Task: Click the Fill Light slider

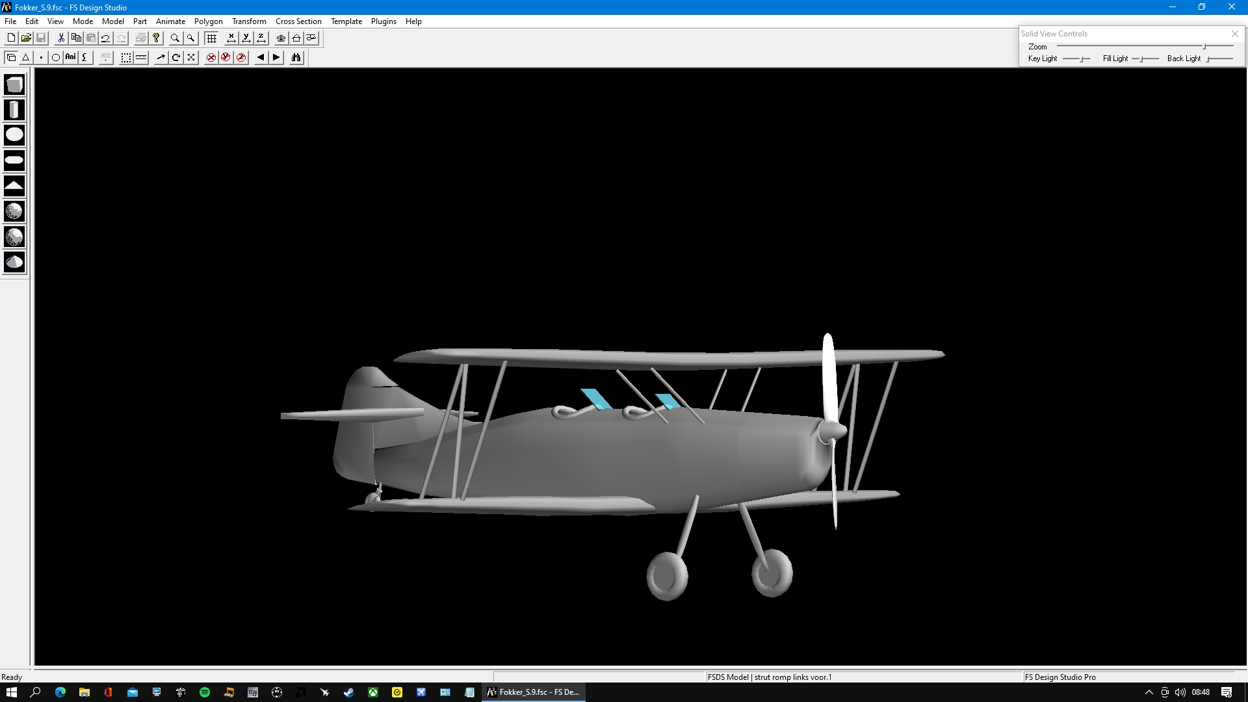Action: (x=1145, y=58)
